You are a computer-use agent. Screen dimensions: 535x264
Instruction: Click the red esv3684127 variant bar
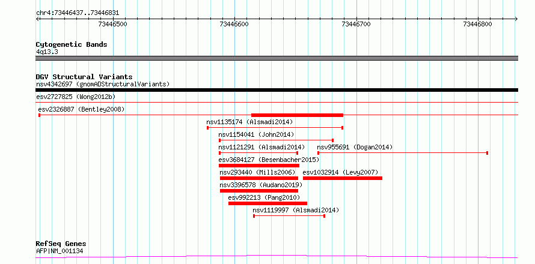click(259, 166)
